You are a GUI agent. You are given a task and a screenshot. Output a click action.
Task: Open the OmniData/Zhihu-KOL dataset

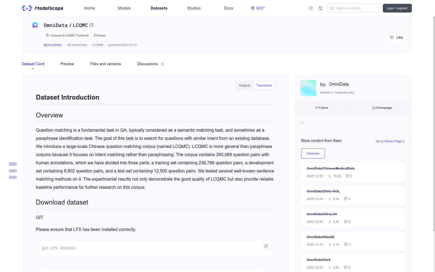tap(323, 191)
